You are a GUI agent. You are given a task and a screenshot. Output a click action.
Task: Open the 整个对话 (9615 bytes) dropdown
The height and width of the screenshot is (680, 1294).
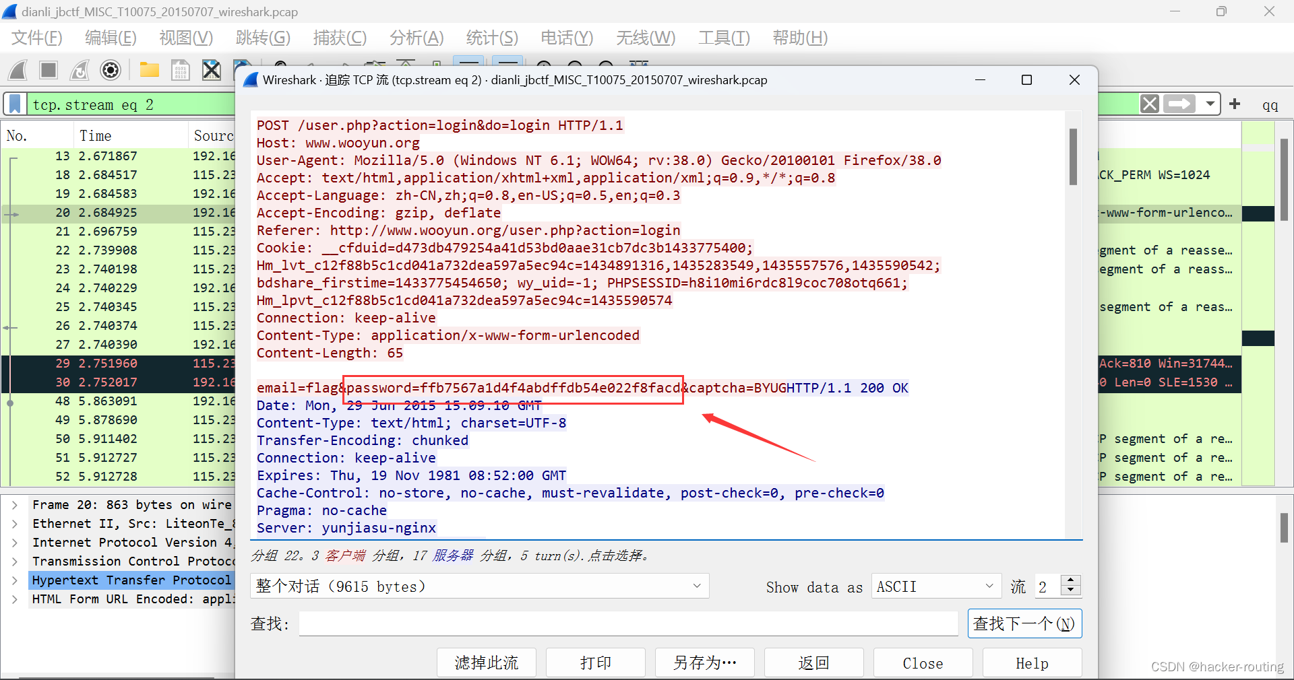[480, 586]
